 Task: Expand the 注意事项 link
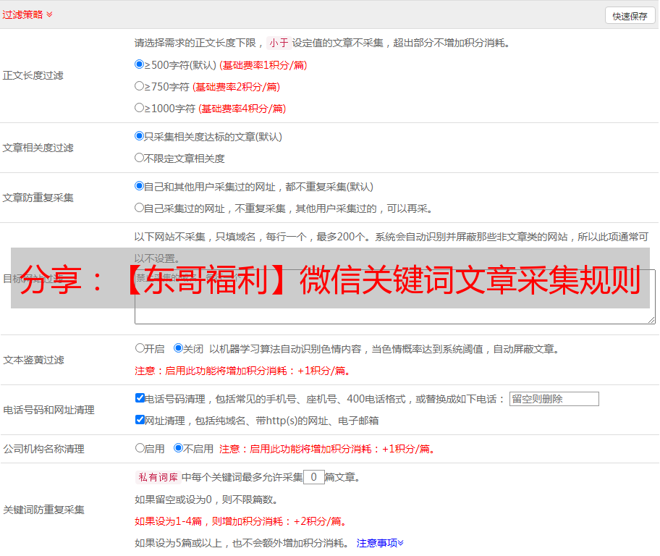click(380, 543)
